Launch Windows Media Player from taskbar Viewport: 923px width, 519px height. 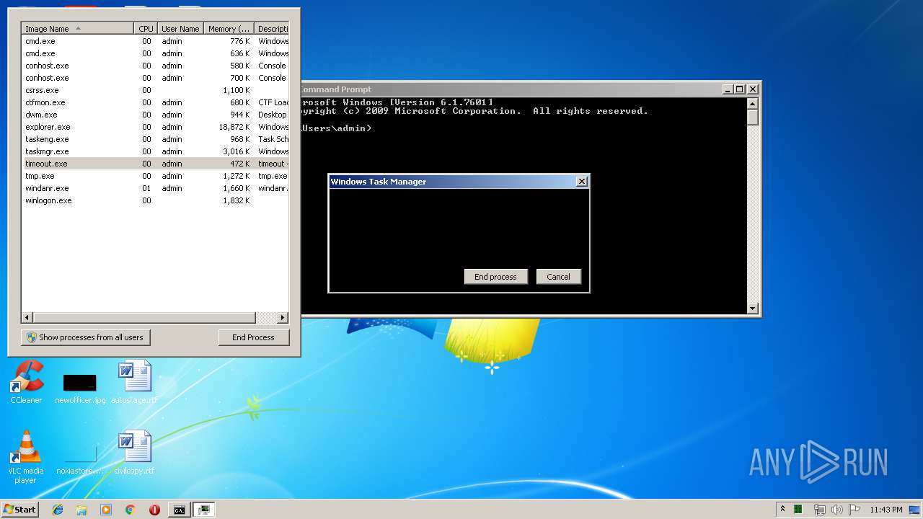click(106, 510)
